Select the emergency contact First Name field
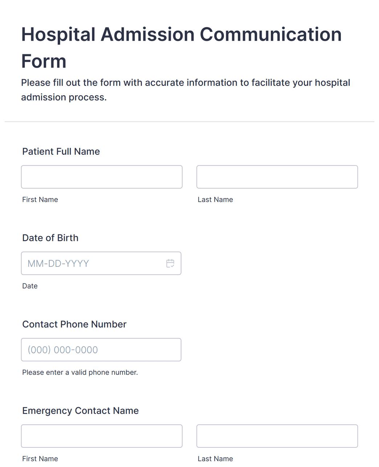Screen dimensions: 379x467 point(102,436)
